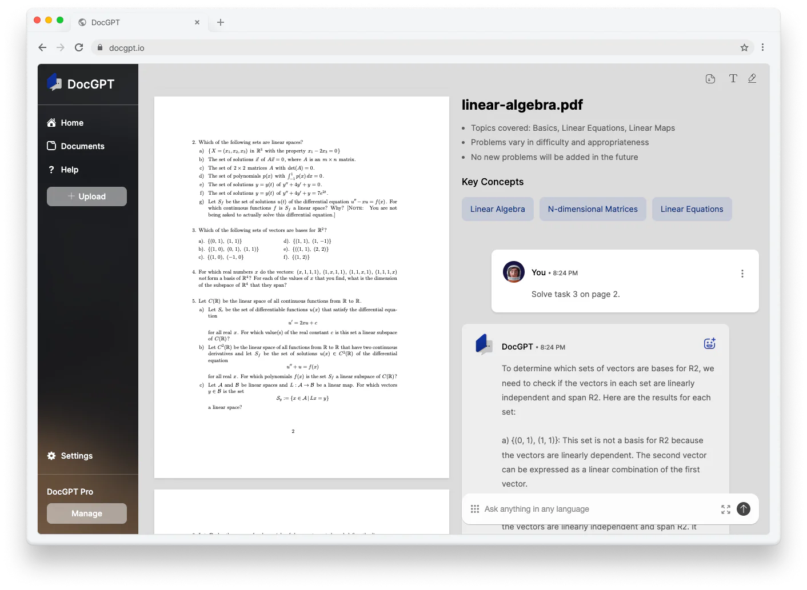
Task: Select the highlighter annotation tool
Action: (752, 78)
